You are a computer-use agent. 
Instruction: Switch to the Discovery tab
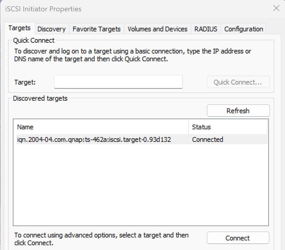pyautogui.click(x=51, y=29)
